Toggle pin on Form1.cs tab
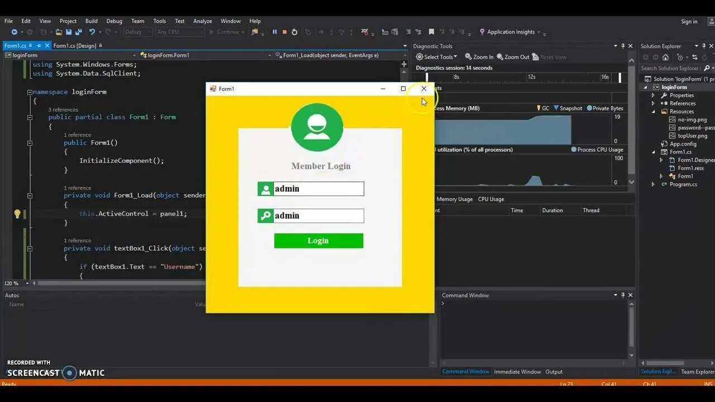Screen dimensions: 715x402 tap(39, 46)
